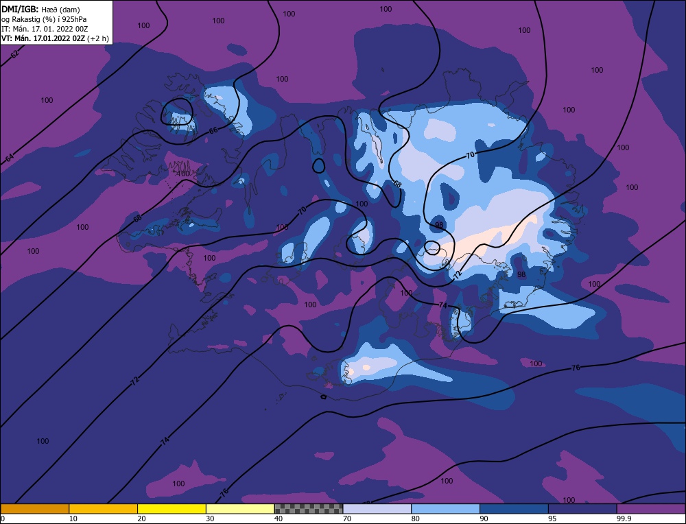Image resolution: width=686 pixels, height=524 pixels.
Task: Click the legend scale number '40'
Action: pos(279,519)
